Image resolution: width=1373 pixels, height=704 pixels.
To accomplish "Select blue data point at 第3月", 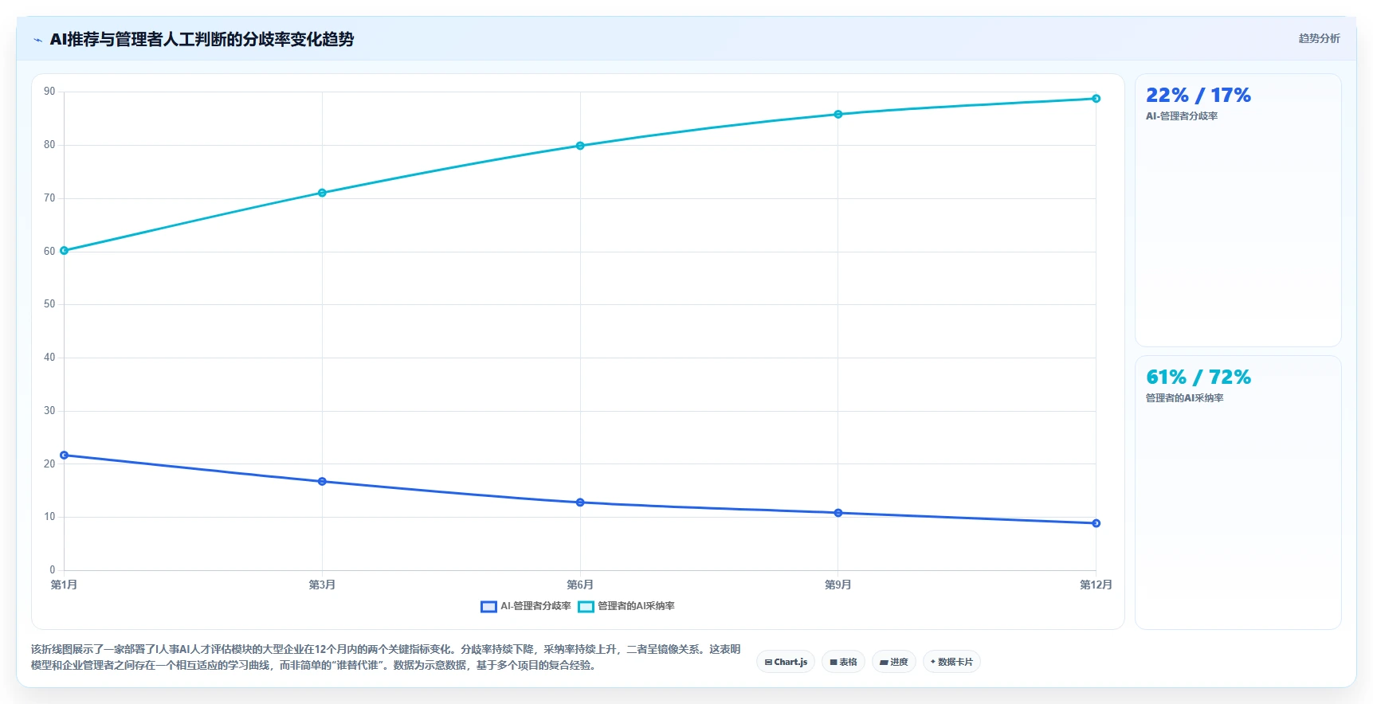I will click(322, 481).
